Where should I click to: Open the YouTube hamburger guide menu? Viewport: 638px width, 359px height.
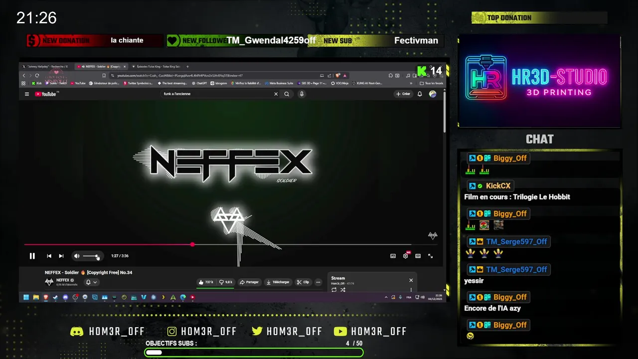pos(27,94)
